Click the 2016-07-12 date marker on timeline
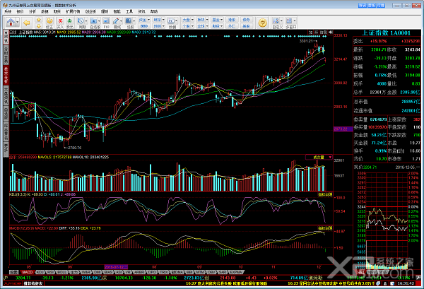The width and height of the screenshot is (424, 289). (116, 267)
